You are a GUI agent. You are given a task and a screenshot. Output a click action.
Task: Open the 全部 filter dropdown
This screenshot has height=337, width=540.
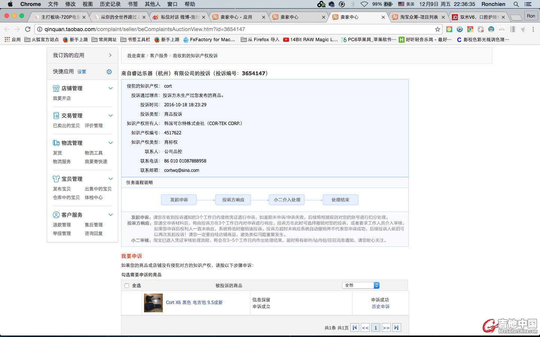361,285
